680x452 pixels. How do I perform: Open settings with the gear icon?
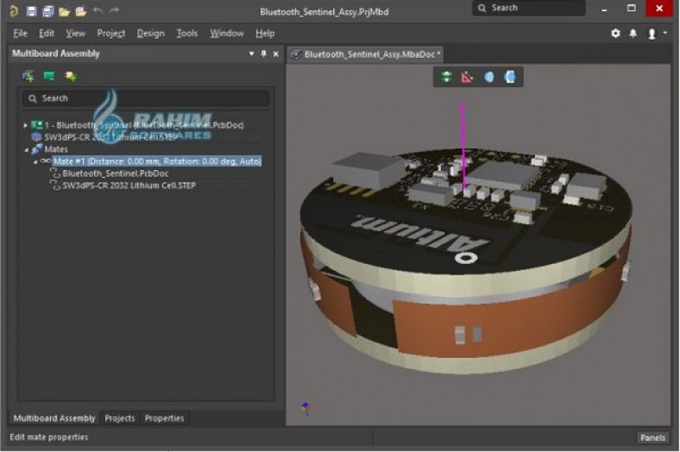click(615, 33)
